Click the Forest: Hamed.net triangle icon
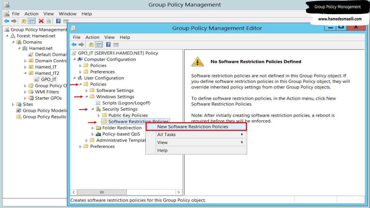This screenshot has width=370, height=208. 13,36
